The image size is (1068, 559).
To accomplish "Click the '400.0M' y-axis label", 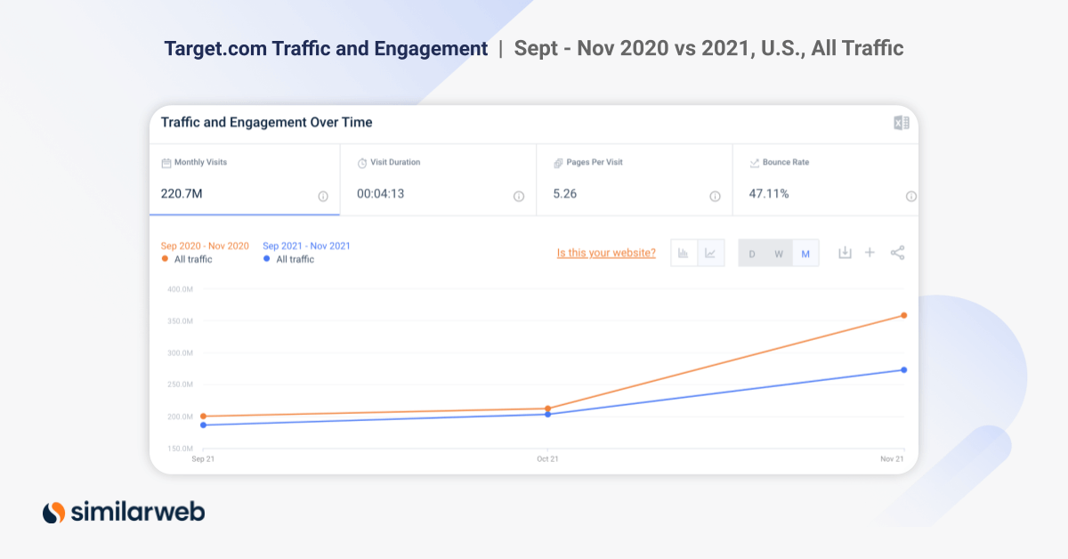I will click(x=181, y=289).
